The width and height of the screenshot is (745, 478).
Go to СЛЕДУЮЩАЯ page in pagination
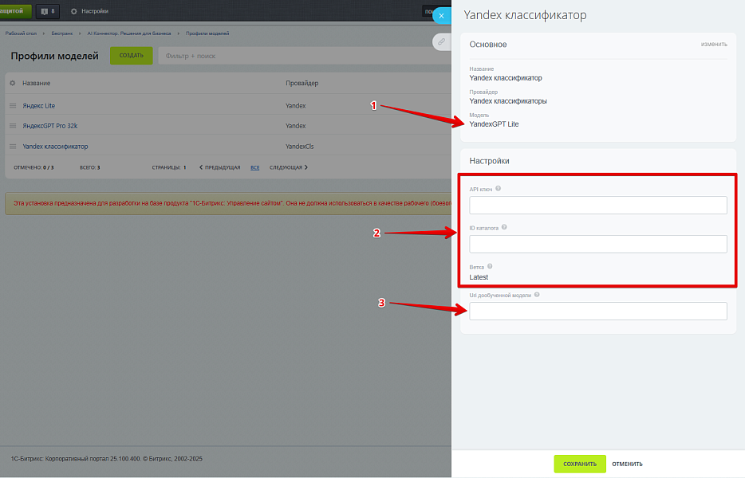pos(289,167)
